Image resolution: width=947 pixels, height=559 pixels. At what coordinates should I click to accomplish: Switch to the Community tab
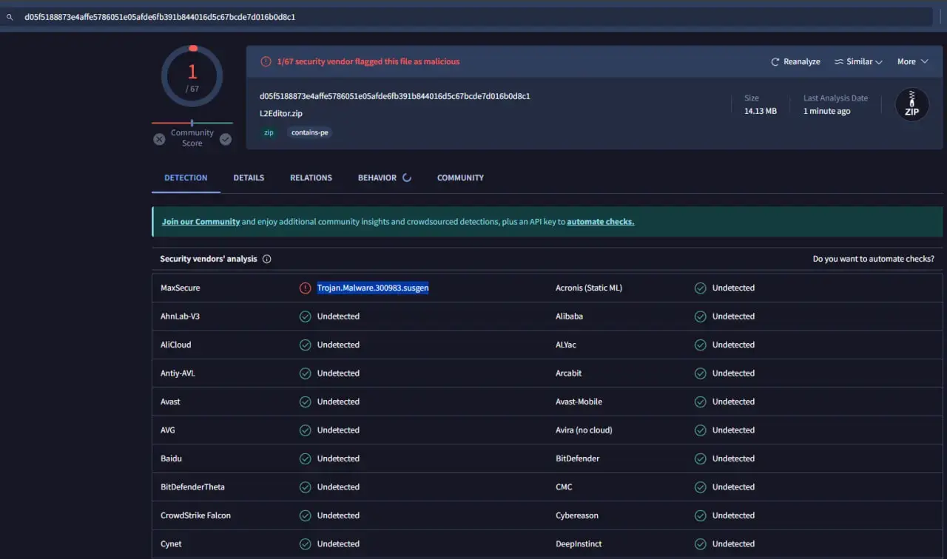coord(460,178)
